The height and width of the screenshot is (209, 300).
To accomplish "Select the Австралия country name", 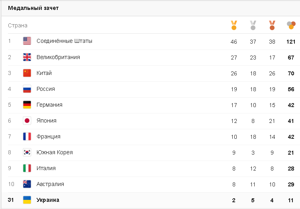I will 50,184.
